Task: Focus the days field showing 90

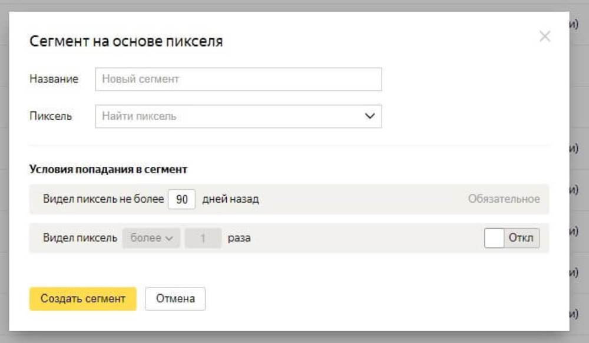Action: (181, 200)
